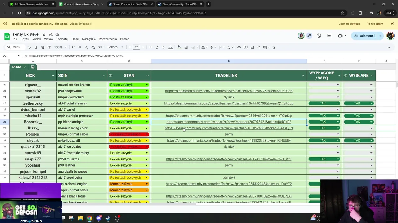The width and height of the screenshot is (398, 223).
Task: Insert link using the chain icon
Action: 239,47
